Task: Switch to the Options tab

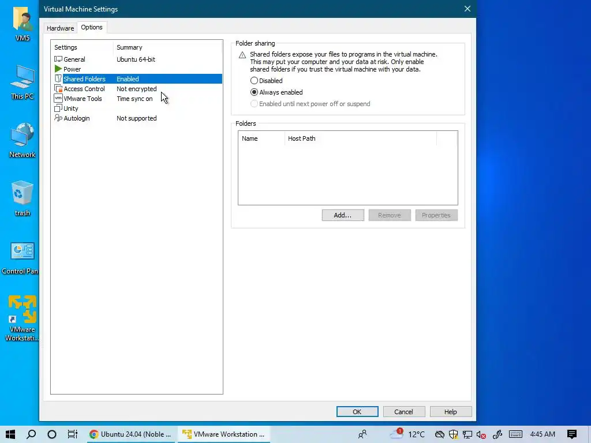Action: [x=92, y=27]
